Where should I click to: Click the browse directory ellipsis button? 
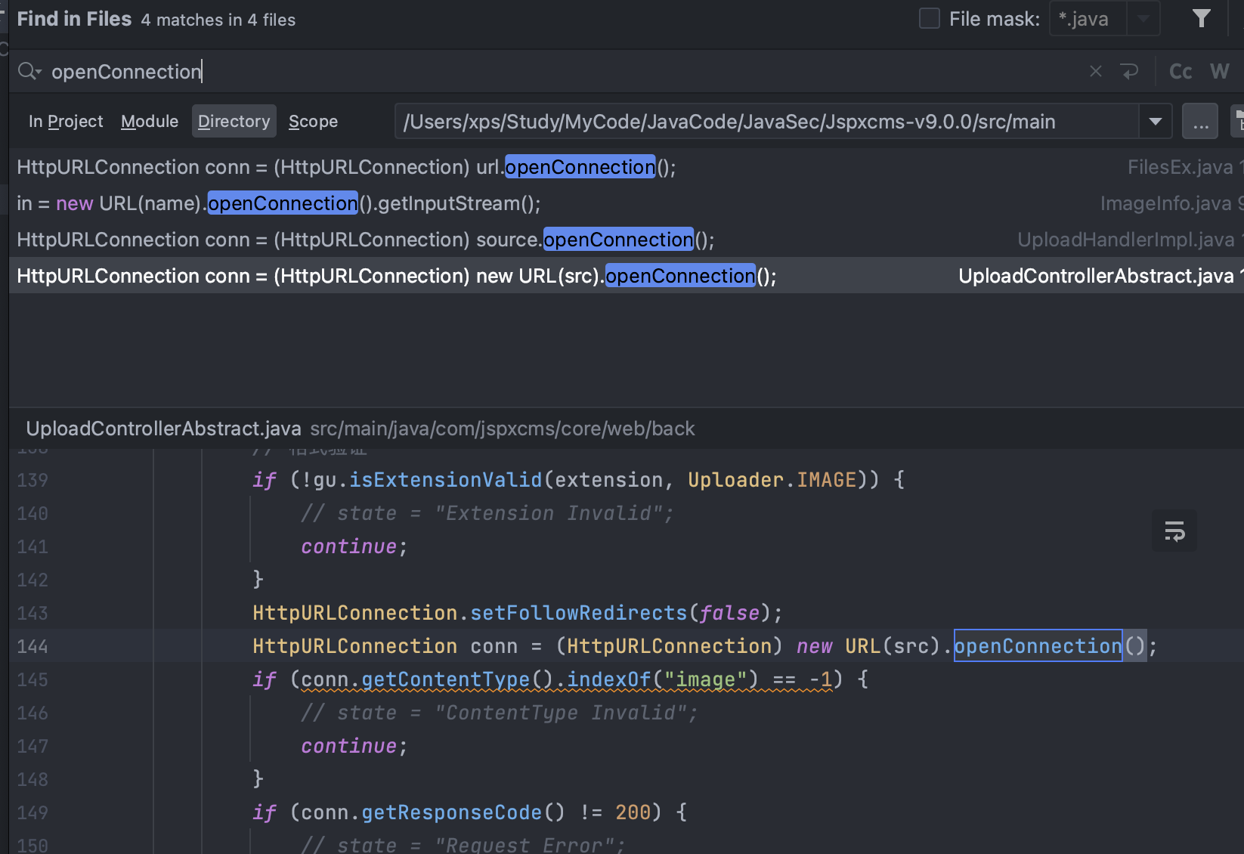point(1200,122)
